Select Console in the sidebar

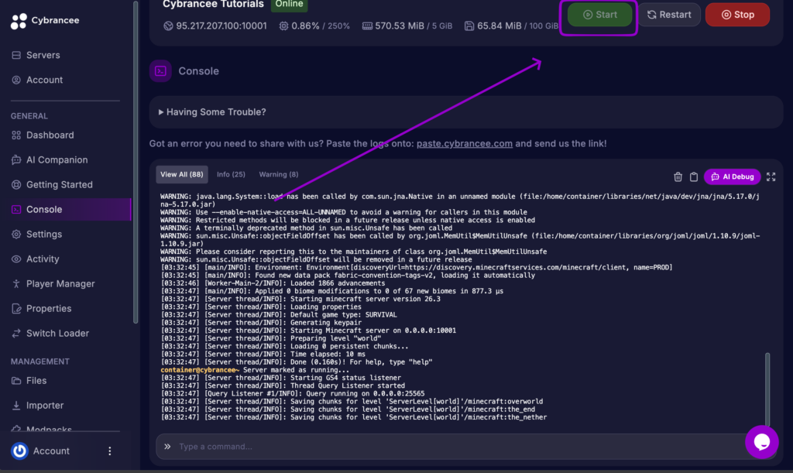(x=66, y=209)
